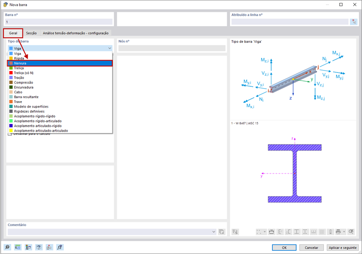
Task: Click the Nova barra application icon in the title bar
Action: click(5, 5)
